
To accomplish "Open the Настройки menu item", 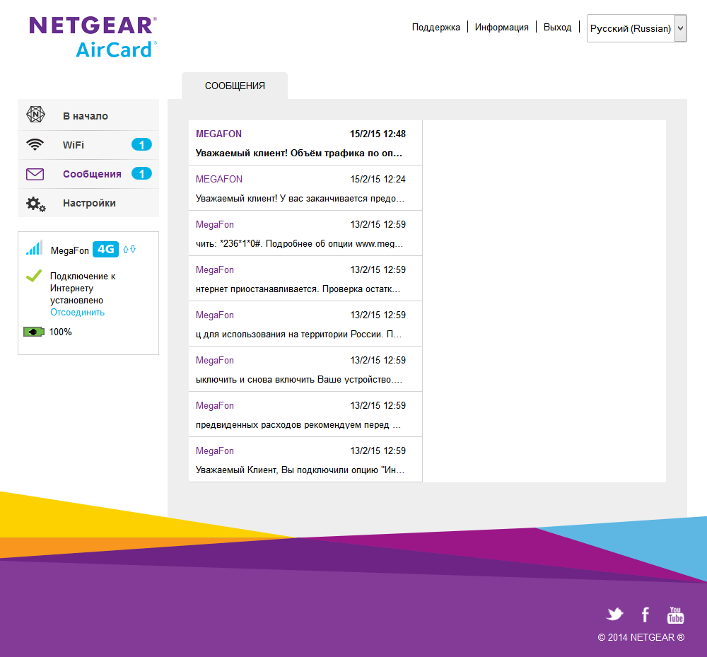I will (x=88, y=203).
